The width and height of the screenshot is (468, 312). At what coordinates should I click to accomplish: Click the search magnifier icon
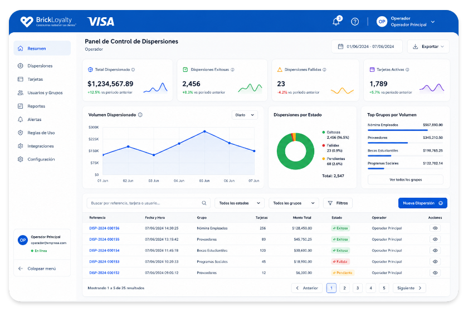click(x=204, y=203)
